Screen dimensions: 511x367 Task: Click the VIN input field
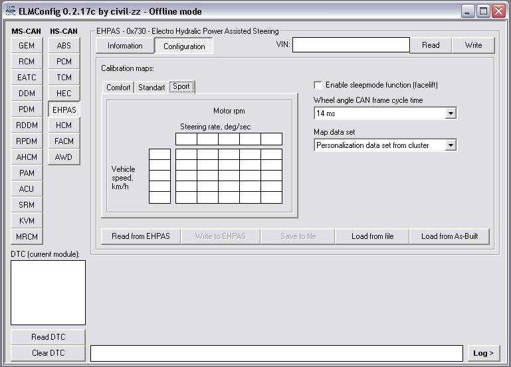click(x=351, y=45)
